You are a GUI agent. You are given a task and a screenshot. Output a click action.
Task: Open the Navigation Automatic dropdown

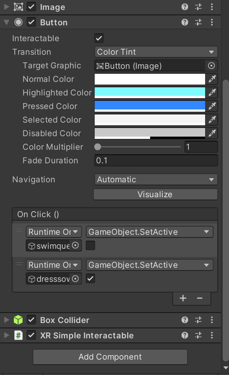click(x=156, y=180)
